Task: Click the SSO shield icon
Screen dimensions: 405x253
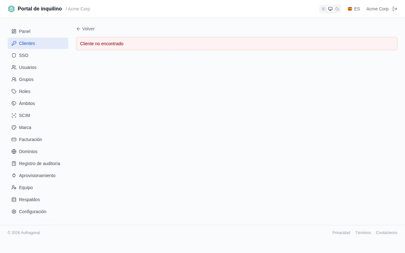Action: point(14,55)
